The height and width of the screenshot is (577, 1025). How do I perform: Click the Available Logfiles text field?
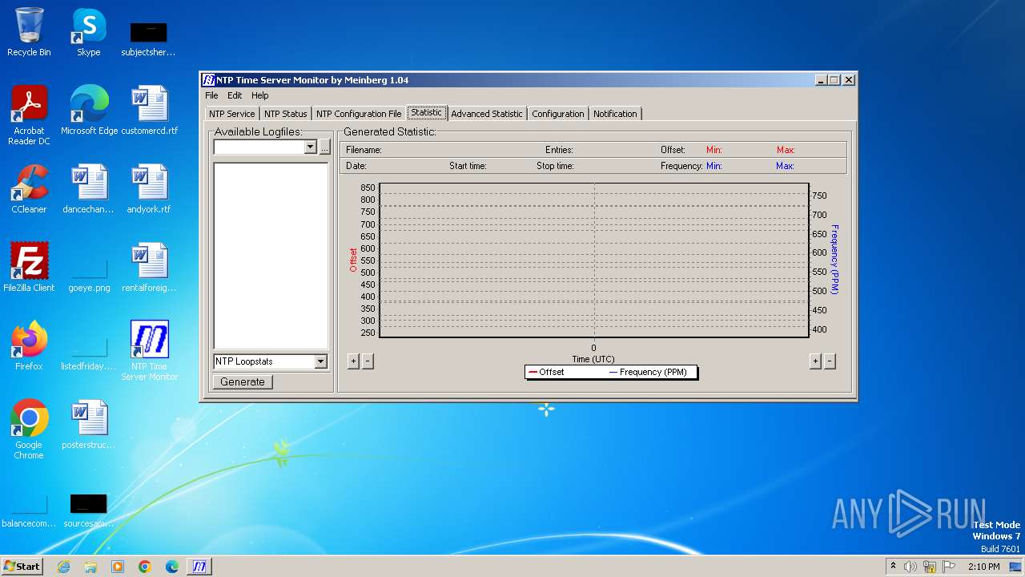point(259,147)
